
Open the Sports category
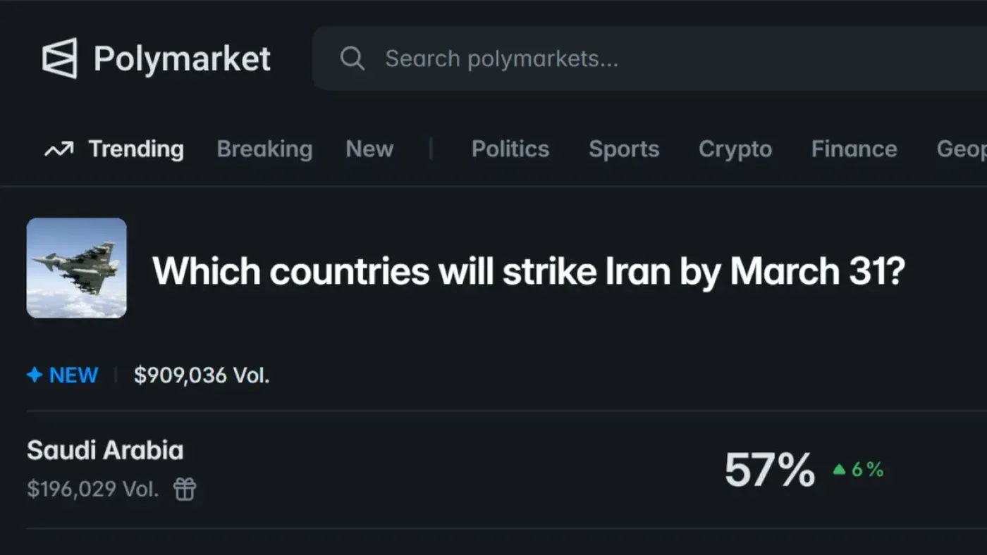623,149
